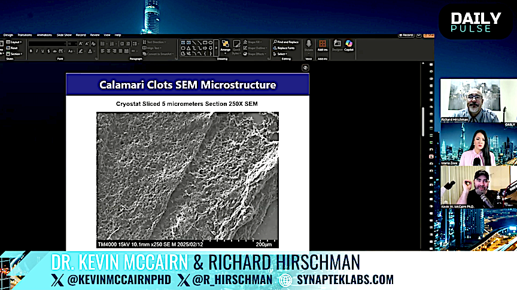Toggle underline formatting
The height and width of the screenshot is (290, 517).
point(42,51)
